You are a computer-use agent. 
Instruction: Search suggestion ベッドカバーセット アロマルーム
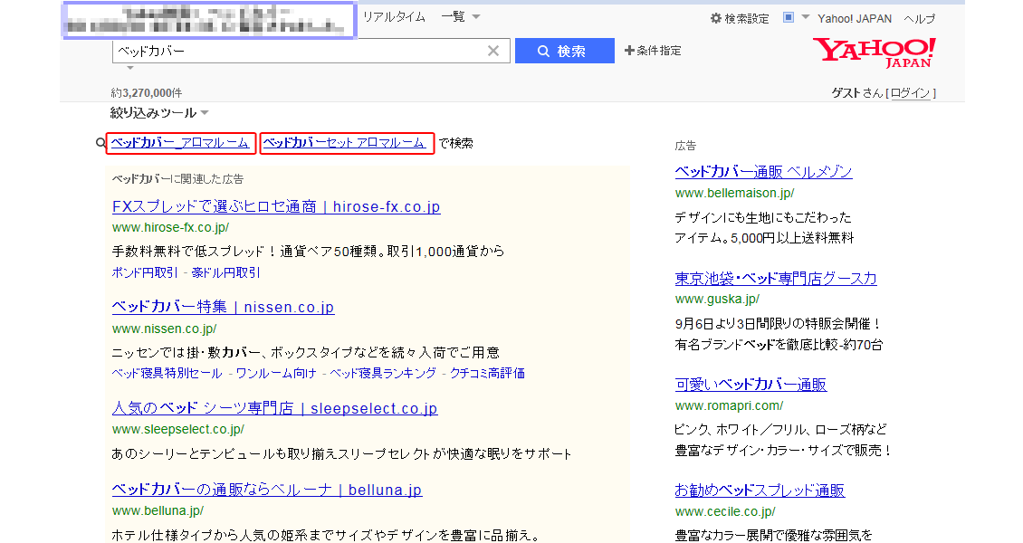point(347,143)
